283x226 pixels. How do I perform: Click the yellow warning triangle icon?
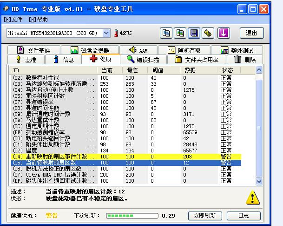253,198
